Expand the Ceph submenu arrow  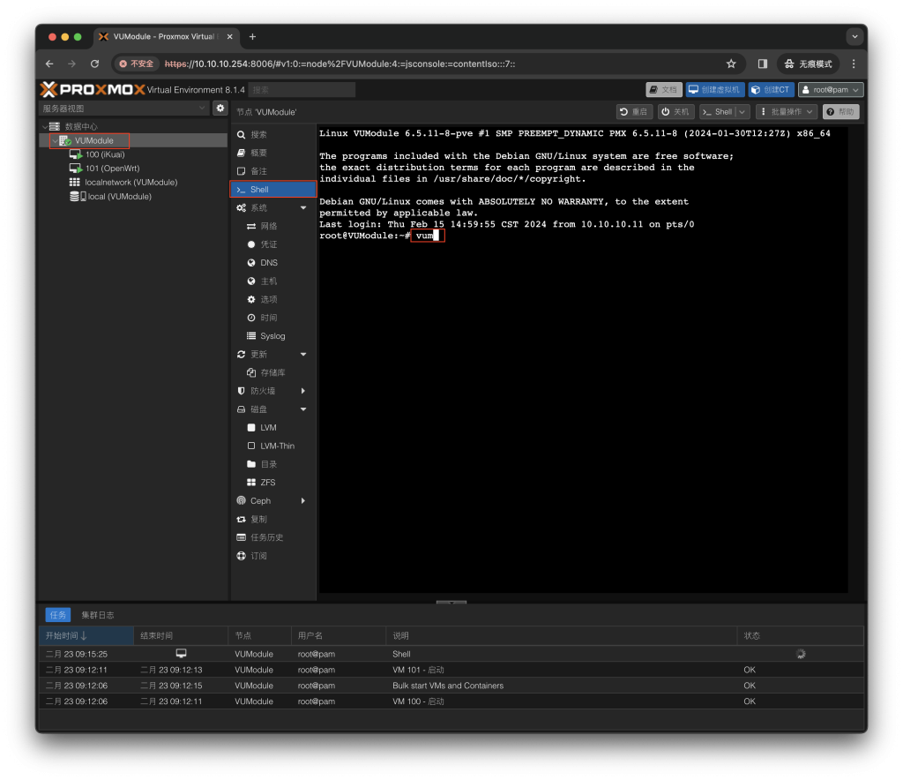tap(303, 501)
